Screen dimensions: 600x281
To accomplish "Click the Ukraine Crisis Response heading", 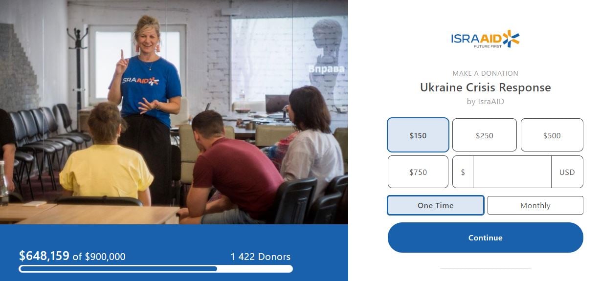I will pyautogui.click(x=486, y=87).
